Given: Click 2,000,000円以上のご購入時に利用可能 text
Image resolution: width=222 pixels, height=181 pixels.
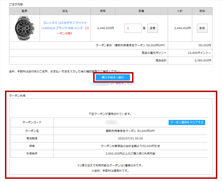Looking at the screenshot, I should coord(130,154).
